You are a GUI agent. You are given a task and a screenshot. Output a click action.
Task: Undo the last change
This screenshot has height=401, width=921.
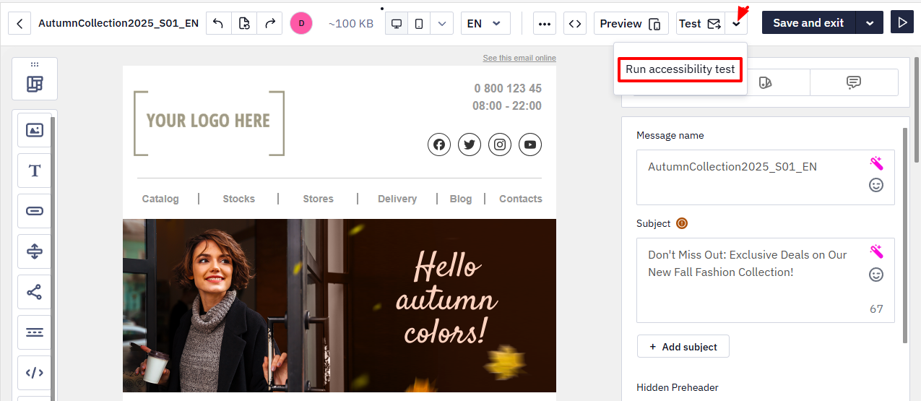[x=219, y=23]
